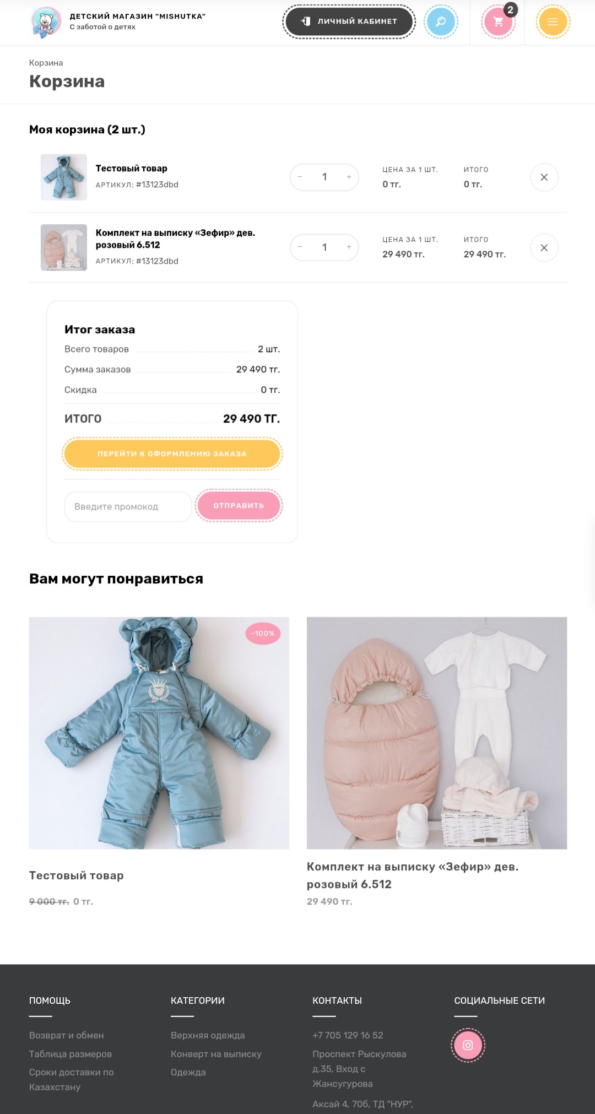
Task: Click the Личный кабинет button
Action: pyautogui.click(x=349, y=21)
